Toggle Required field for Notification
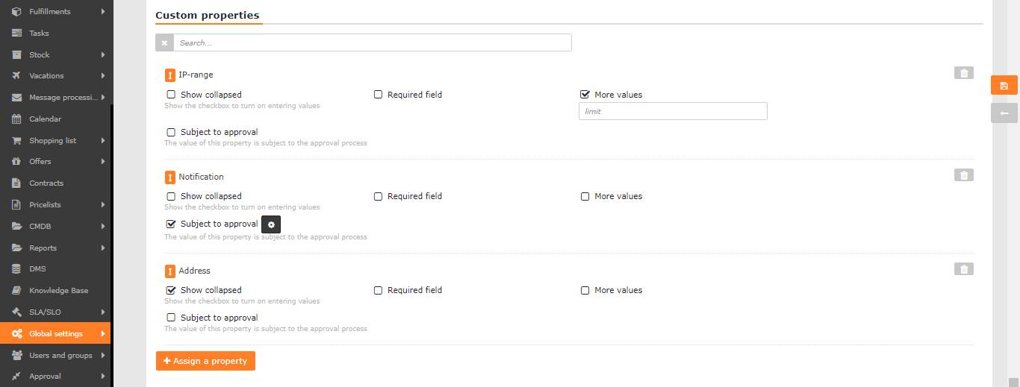 coord(378,196)
